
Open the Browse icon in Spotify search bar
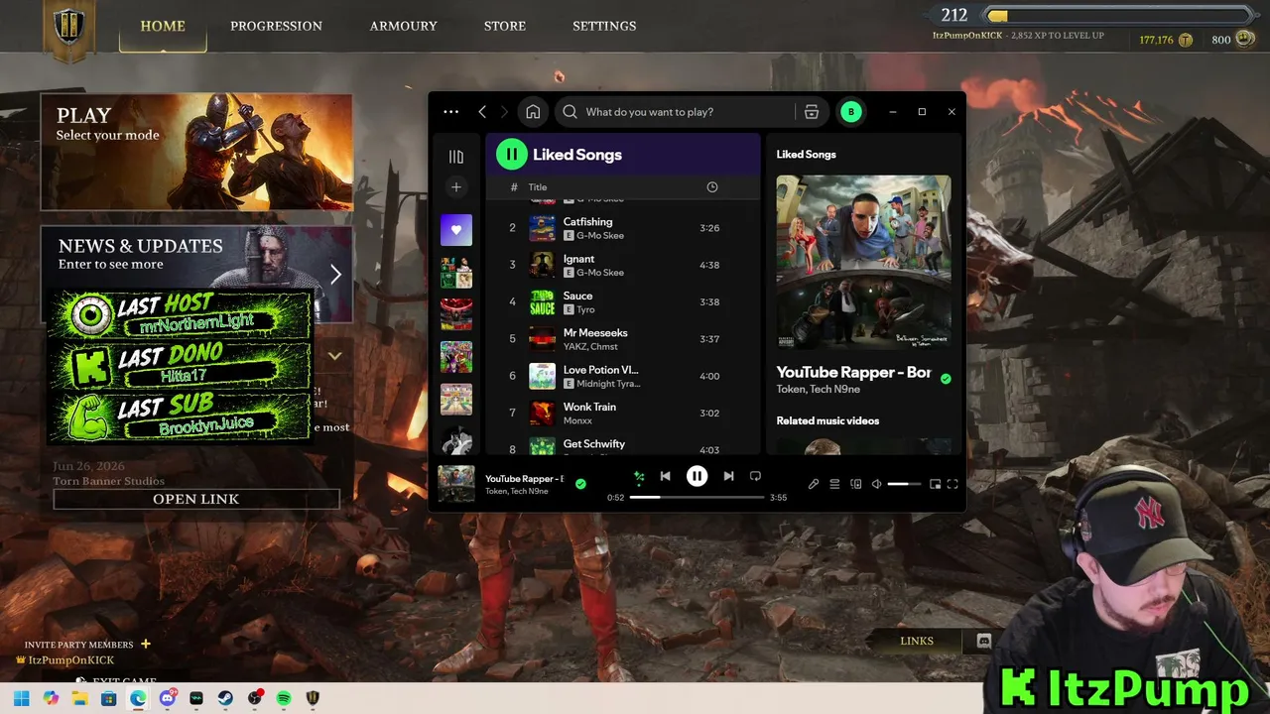click(812, 112)
